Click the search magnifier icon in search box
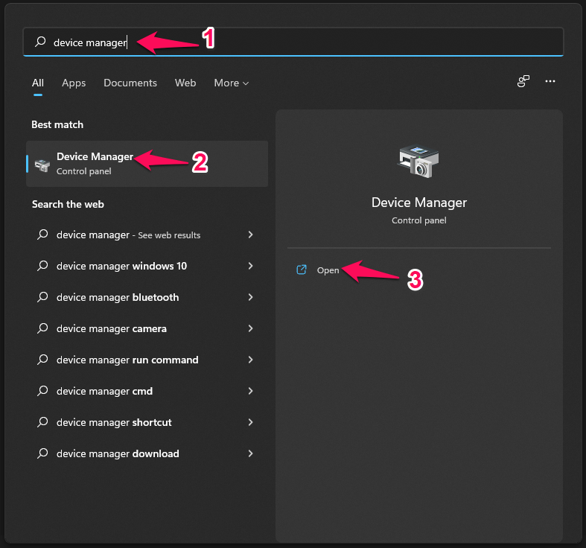586x548 pixels. 40,42
